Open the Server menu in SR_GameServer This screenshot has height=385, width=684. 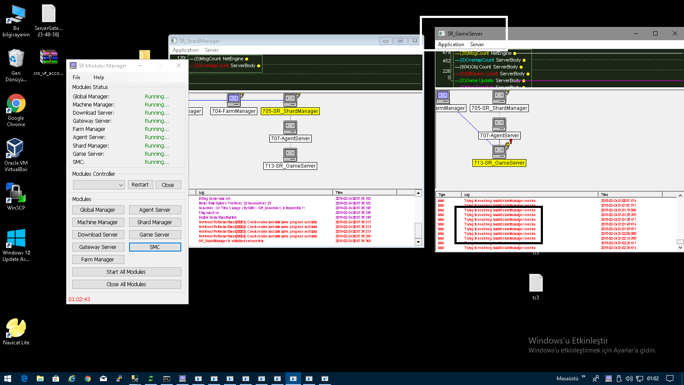477,44
